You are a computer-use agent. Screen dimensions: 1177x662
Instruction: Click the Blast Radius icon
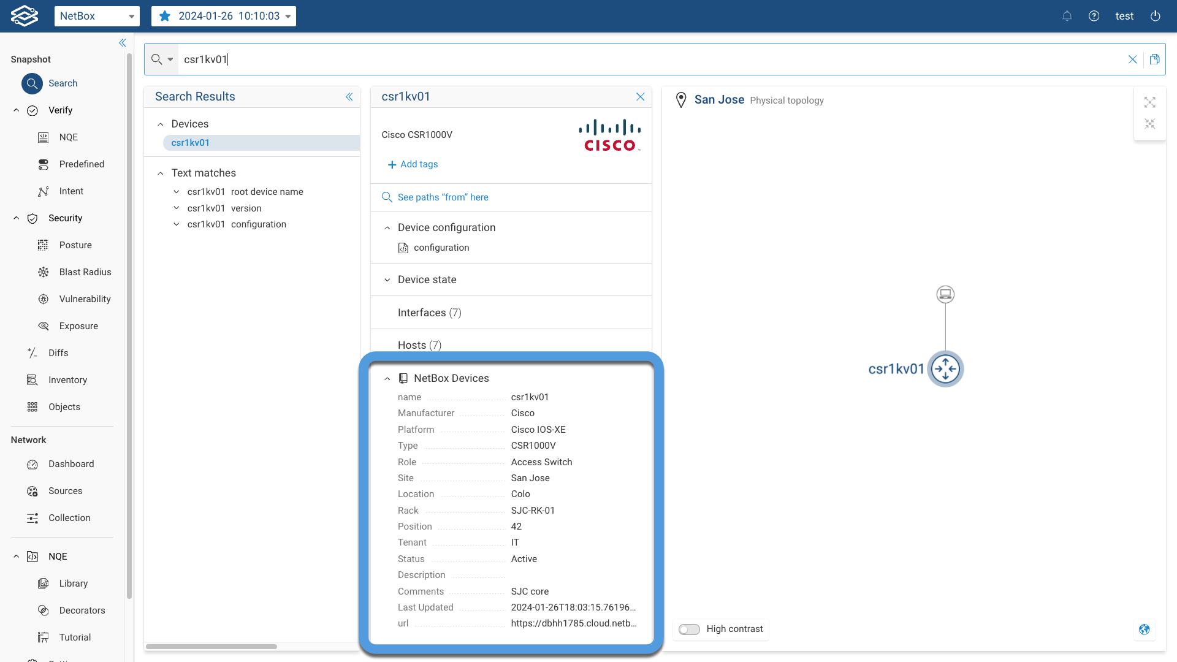point(44,272)
